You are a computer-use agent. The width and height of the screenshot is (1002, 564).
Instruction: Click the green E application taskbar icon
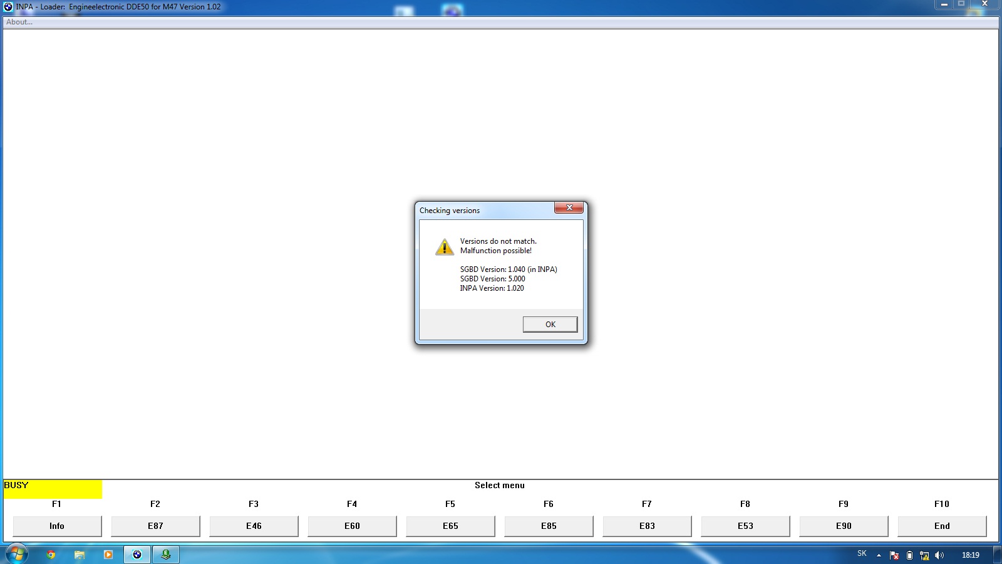[166, 555]
